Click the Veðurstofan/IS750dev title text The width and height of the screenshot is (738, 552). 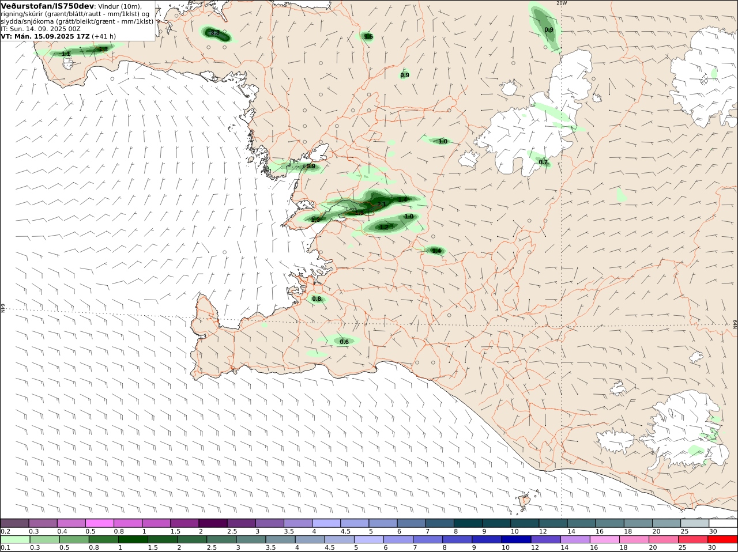pyautogui.click(x=47, y=6)
